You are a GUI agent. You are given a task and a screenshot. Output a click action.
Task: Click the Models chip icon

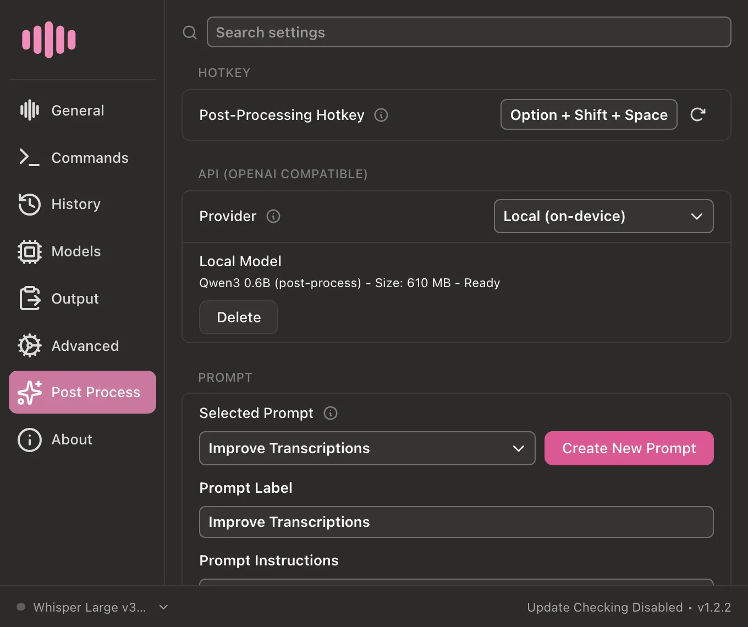click(x=30, y=251)
